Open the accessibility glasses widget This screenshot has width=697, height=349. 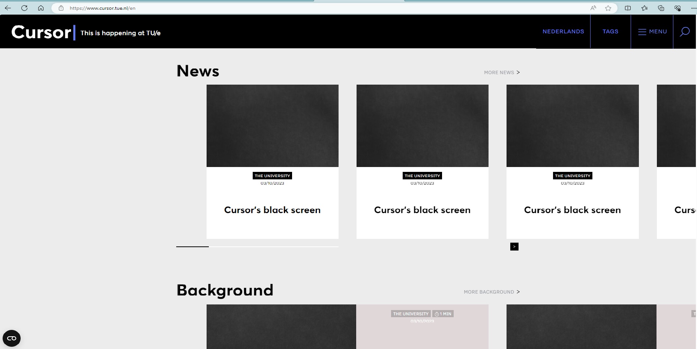pos(12,338)
